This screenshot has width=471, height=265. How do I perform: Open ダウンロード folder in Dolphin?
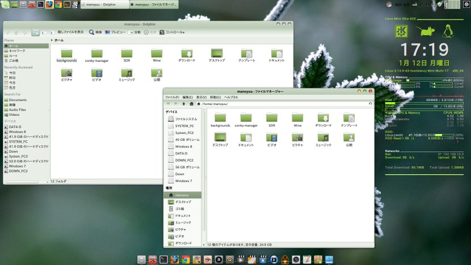(187, 56)
